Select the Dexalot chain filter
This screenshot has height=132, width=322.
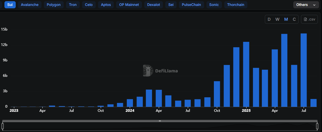(154, 5)
